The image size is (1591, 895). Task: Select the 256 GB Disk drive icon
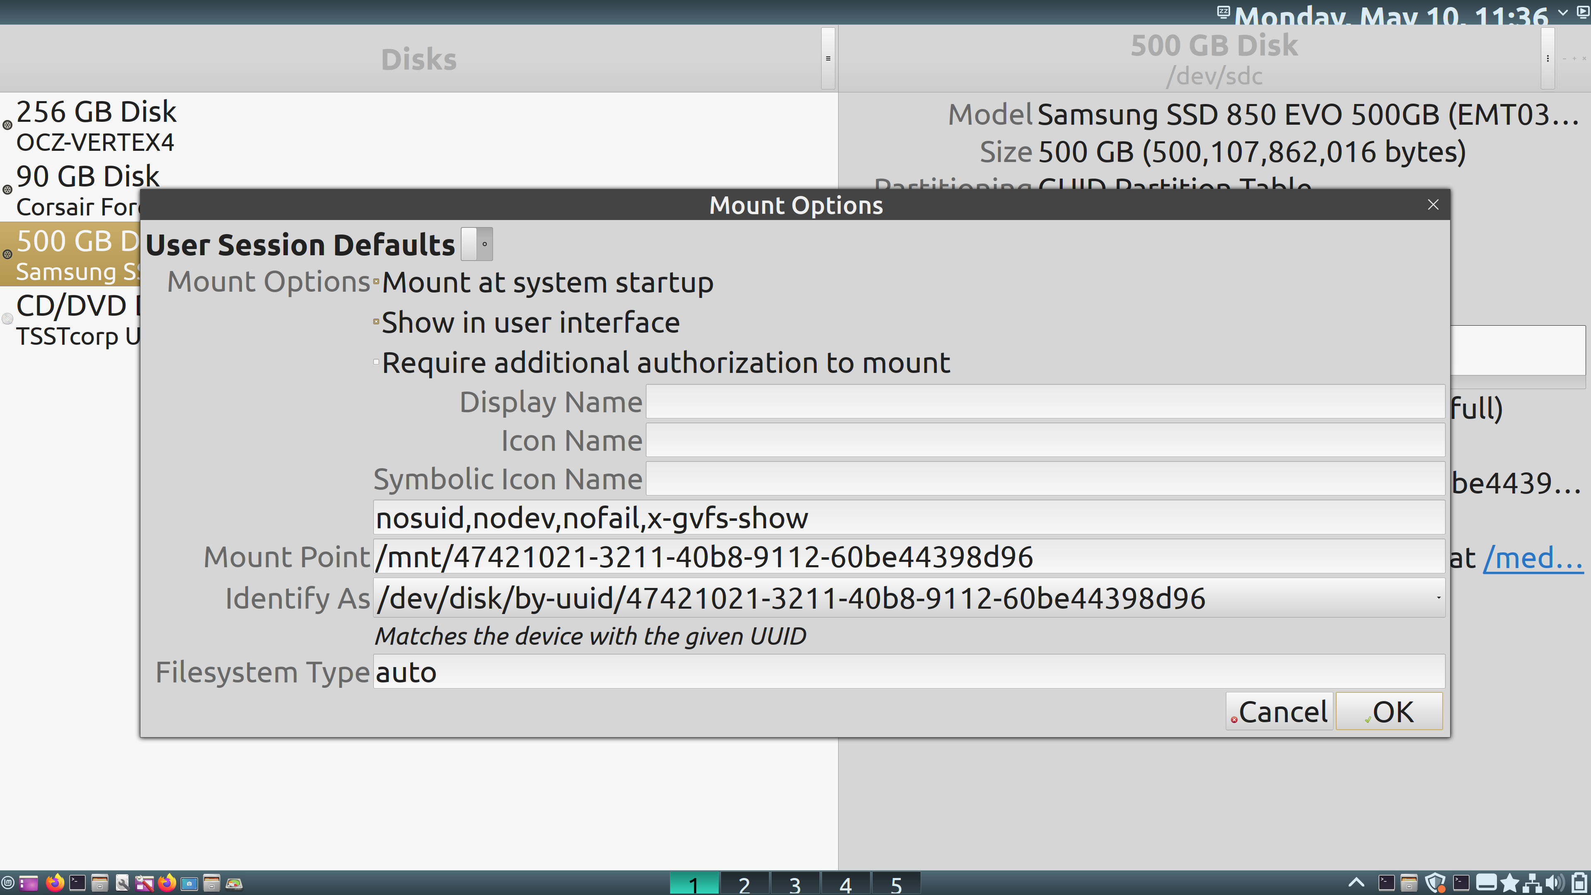click(x=7, y=126)
